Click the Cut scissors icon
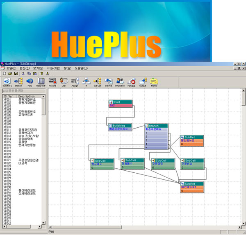 (x=23, y=73)
